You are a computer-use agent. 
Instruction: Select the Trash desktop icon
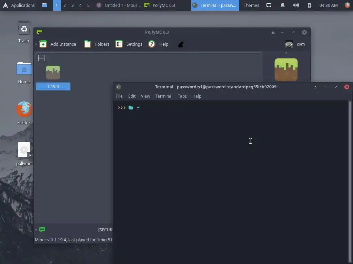24,32
